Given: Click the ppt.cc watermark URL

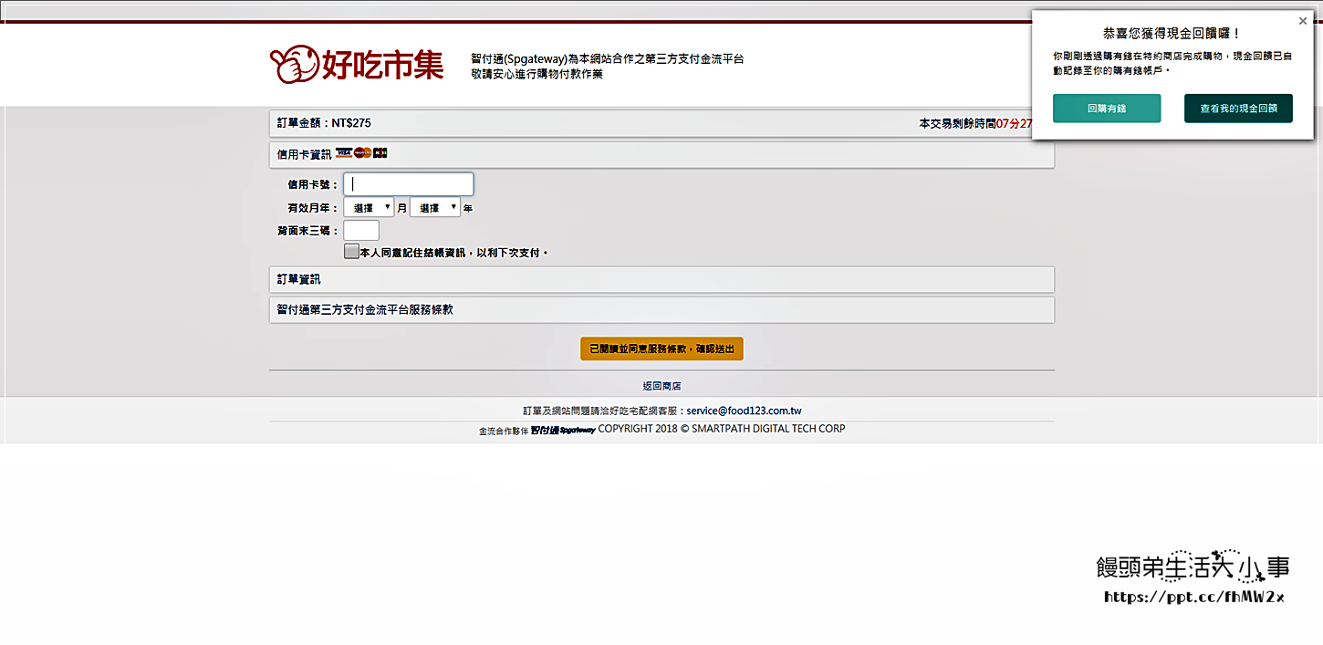Looking at the screenshot, I should (1193, 598).
